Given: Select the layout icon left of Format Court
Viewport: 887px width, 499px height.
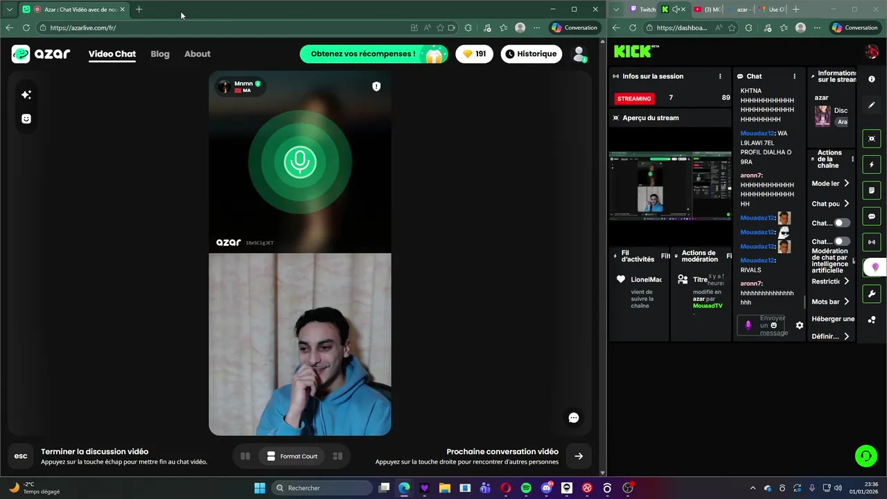Looking at the screenshot, I should (x=245, y=456).
